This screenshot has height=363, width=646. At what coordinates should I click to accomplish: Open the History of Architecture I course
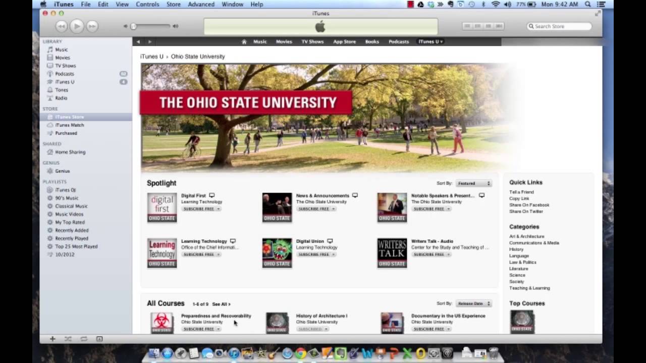point(321,316)
